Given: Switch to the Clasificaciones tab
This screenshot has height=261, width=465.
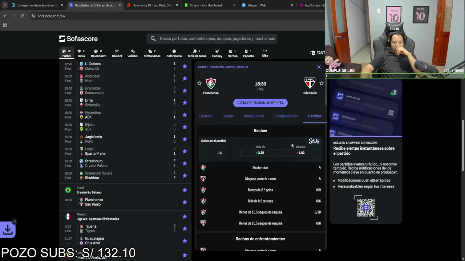Looking at the screenshot, I should [x=286, y=116].
